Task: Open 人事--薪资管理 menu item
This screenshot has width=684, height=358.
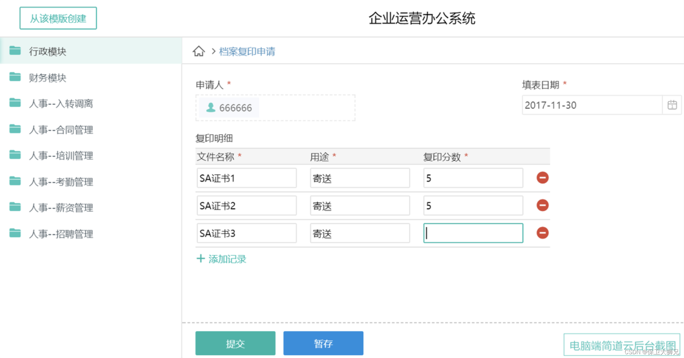Action: coord(61,208)
